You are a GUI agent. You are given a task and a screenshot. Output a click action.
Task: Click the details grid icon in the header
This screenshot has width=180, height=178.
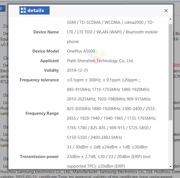(x=23, y=10)
